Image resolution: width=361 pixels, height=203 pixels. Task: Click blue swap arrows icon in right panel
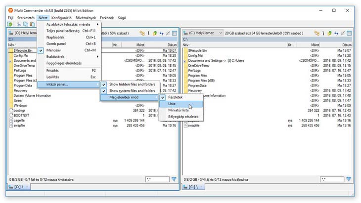(x=336, y=33)
